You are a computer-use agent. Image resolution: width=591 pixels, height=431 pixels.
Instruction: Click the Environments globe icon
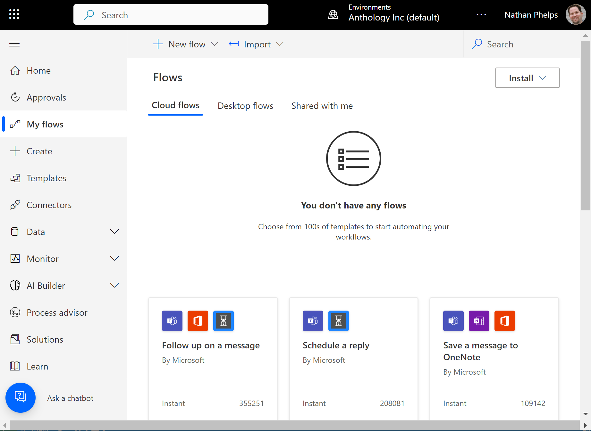[333, 15]
